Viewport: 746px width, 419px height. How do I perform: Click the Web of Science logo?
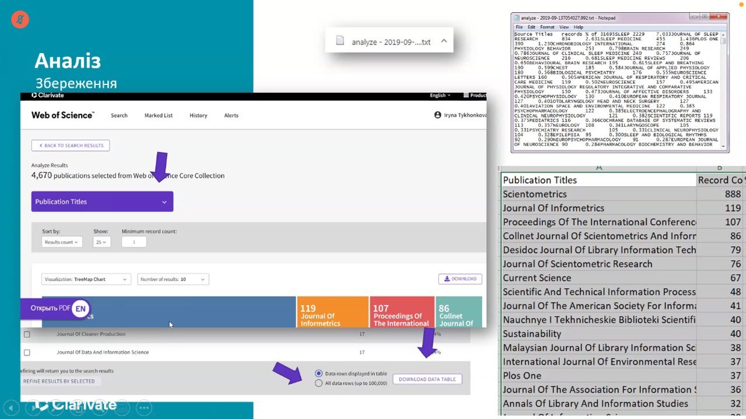(63, 115)
